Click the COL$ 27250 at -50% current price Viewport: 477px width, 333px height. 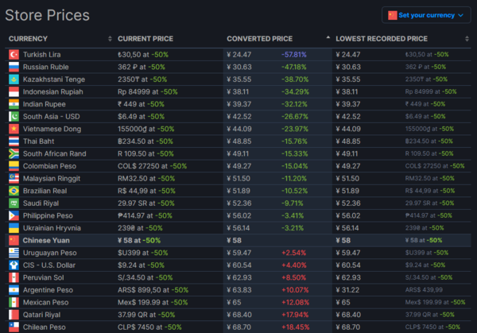click(x=152, y=166)
